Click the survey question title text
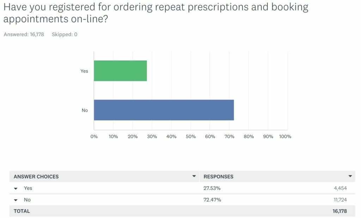This screenshot has height=218, width=361. (155, 13)
